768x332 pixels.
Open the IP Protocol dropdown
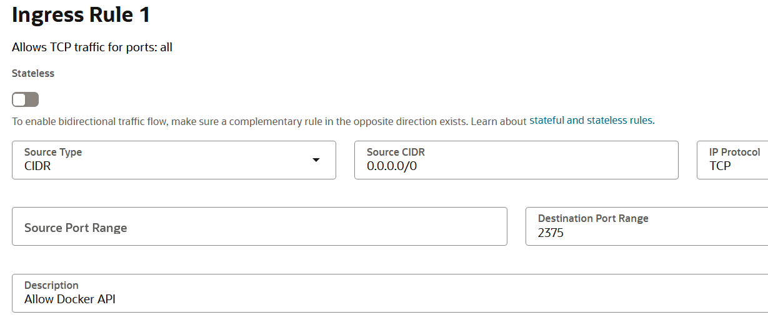point(732,160)
